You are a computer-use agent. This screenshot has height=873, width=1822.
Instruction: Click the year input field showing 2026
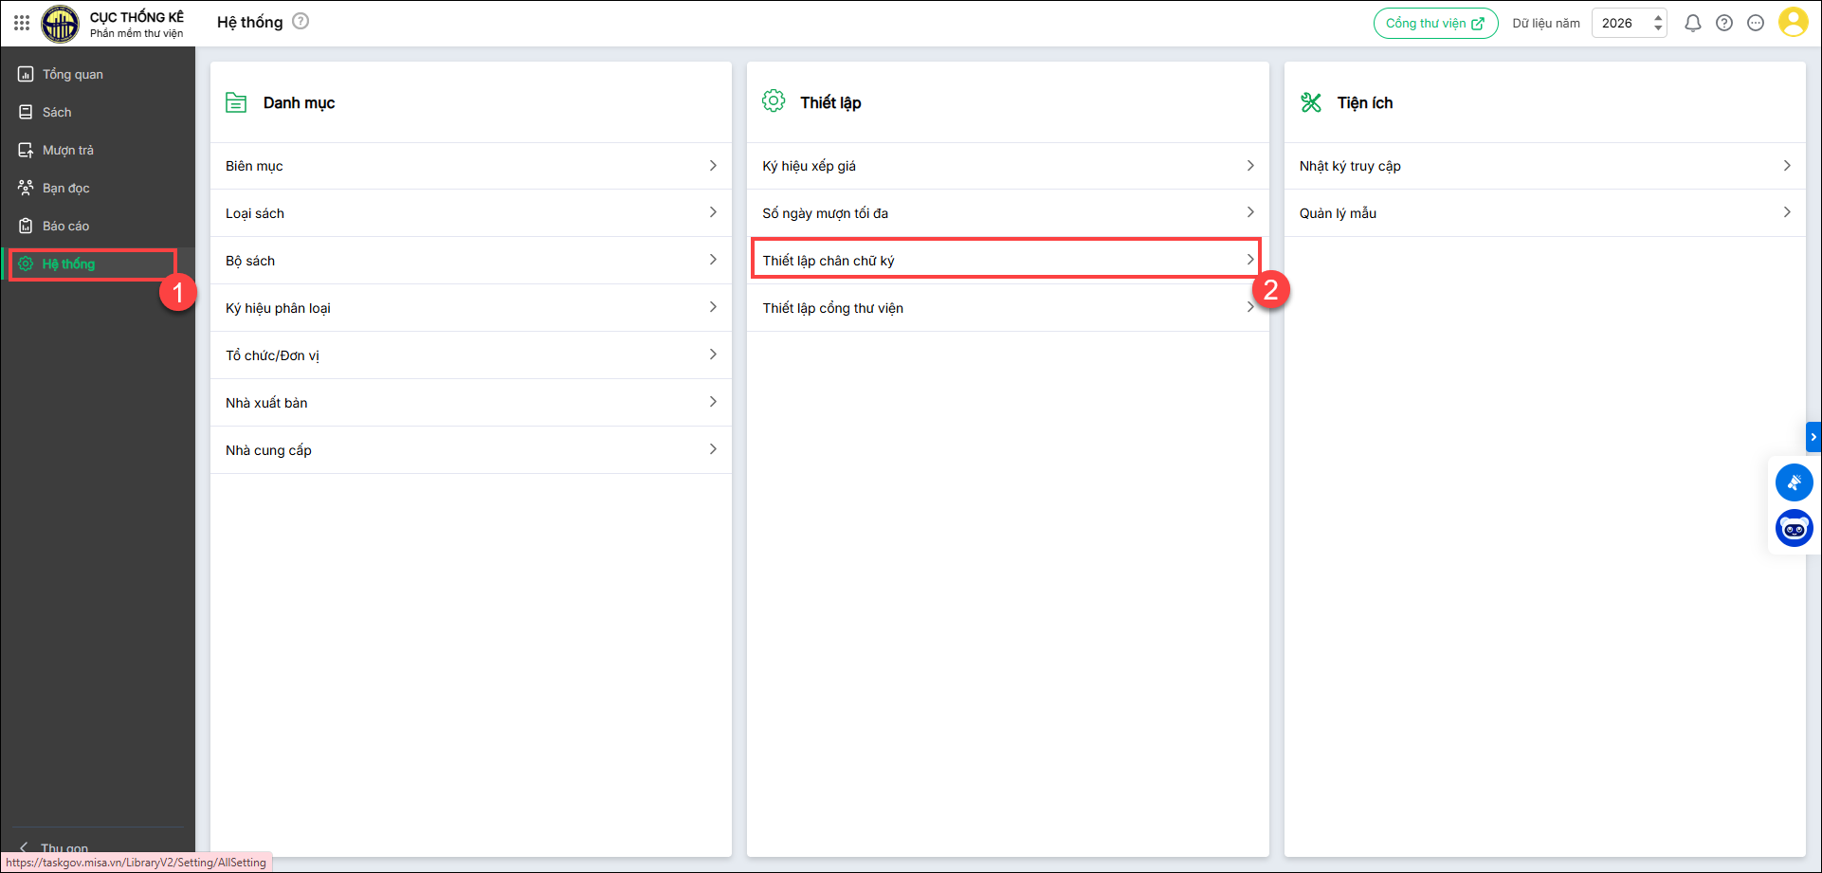click(x=1619, y=23)
